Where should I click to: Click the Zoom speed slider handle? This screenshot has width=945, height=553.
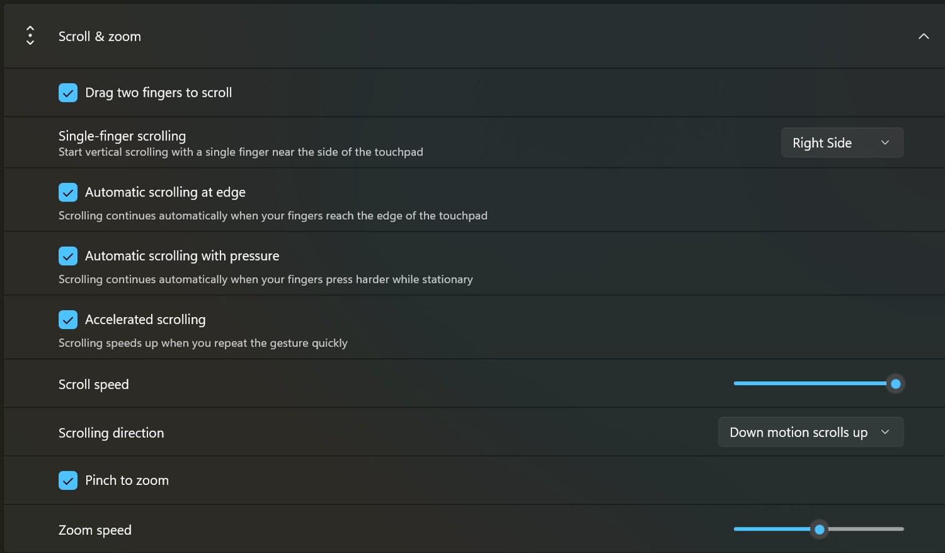click(819, 529)
